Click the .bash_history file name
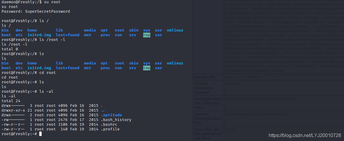 116,120
